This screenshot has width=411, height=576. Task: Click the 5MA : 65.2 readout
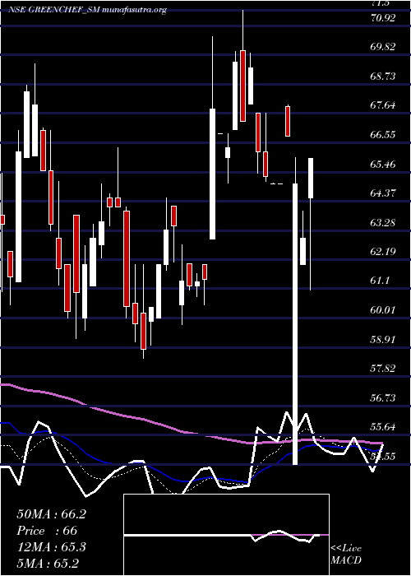(x=48, y=564)
